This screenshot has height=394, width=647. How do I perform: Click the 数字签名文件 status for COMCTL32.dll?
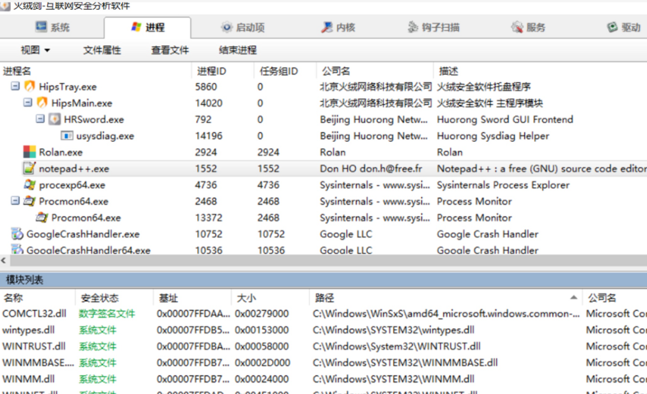tap(107, 314)
